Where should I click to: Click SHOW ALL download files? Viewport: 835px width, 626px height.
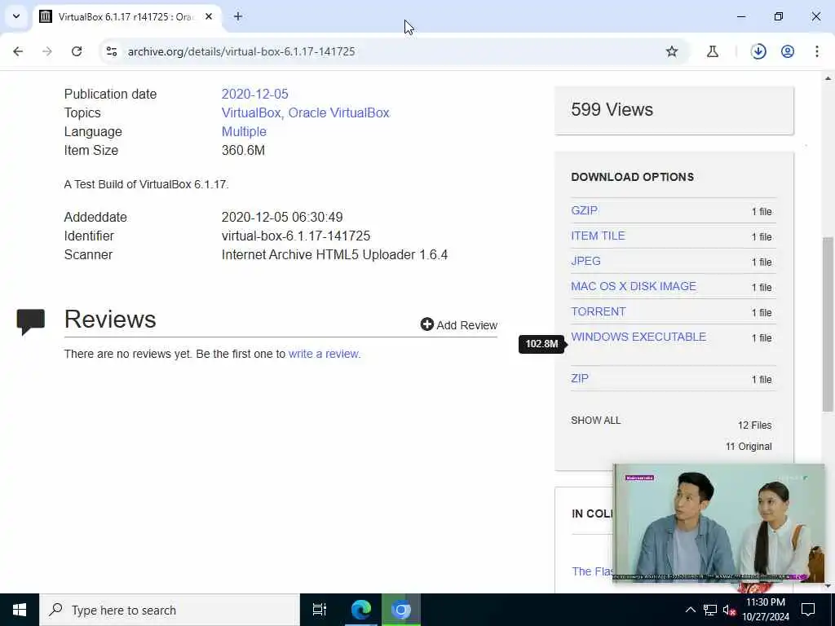tap(595, 421)
